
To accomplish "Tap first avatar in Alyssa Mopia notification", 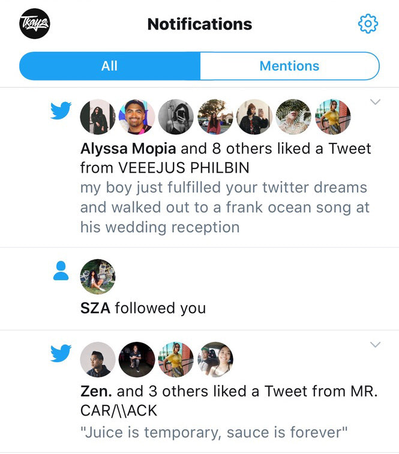I will (x=97, y=116).
